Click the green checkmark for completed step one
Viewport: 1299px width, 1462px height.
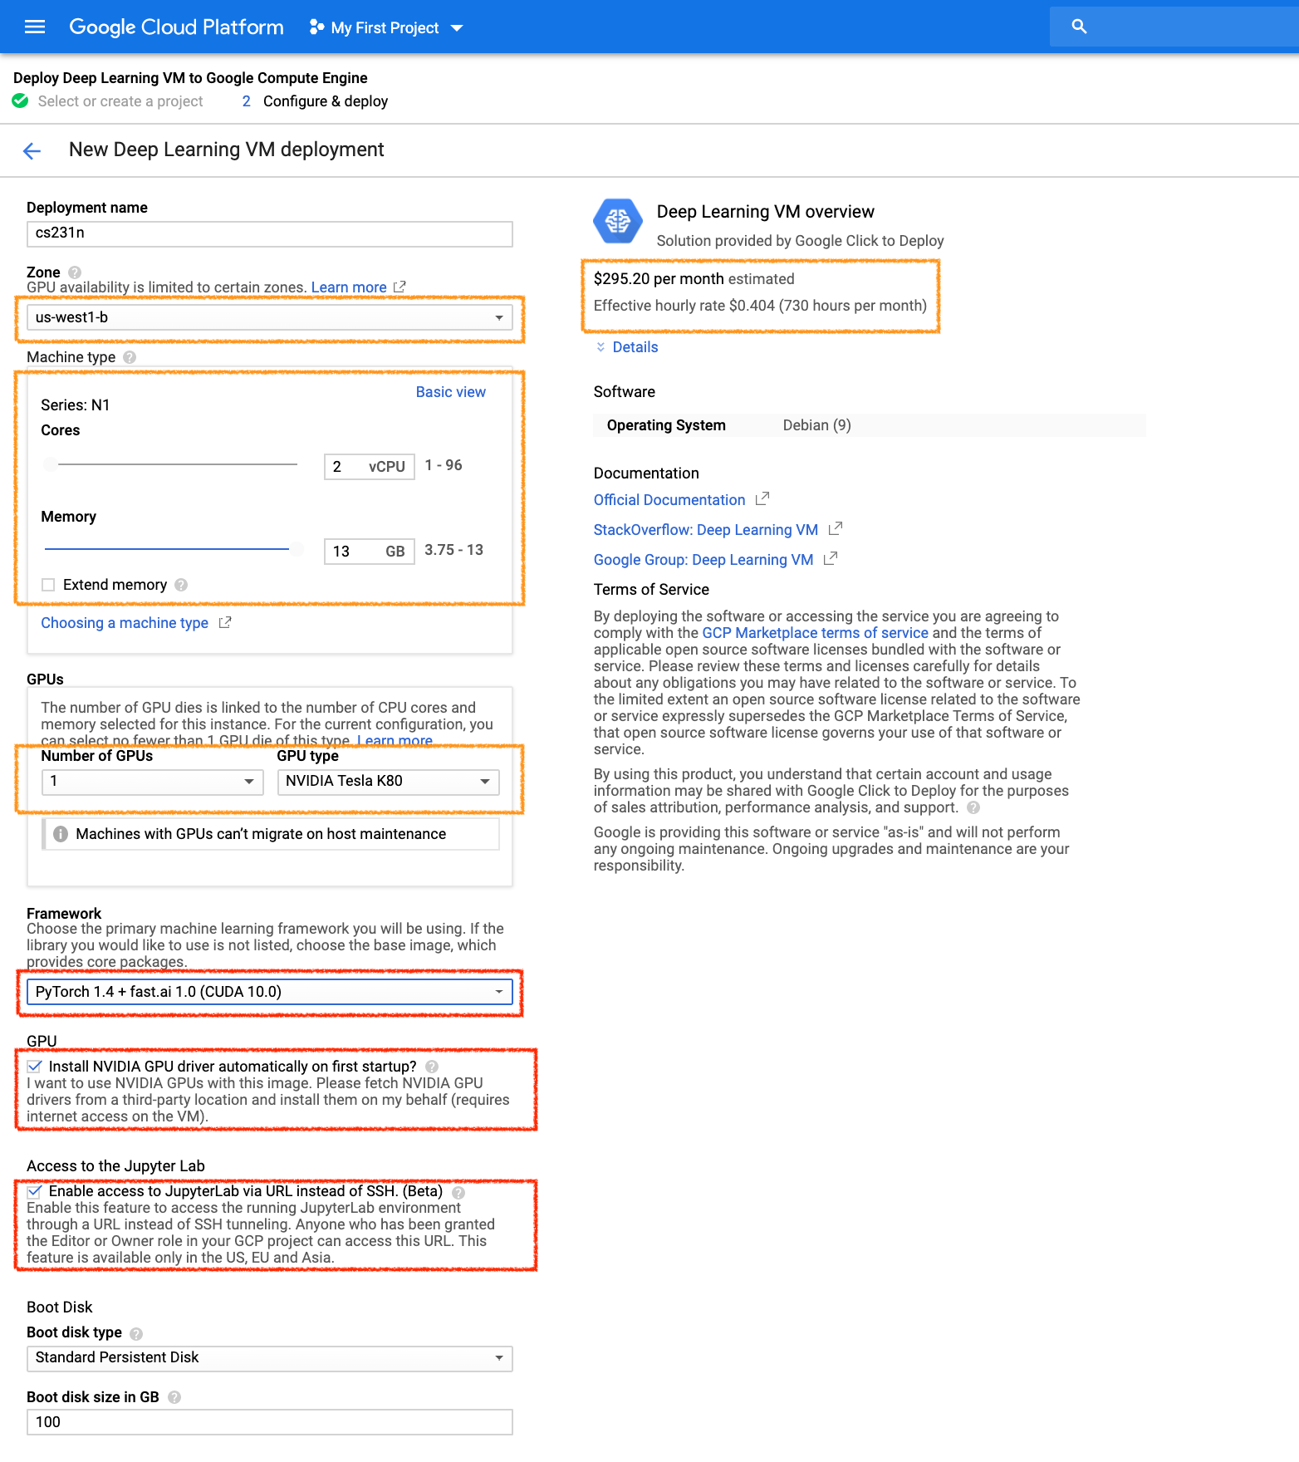[x=20, y=101]
